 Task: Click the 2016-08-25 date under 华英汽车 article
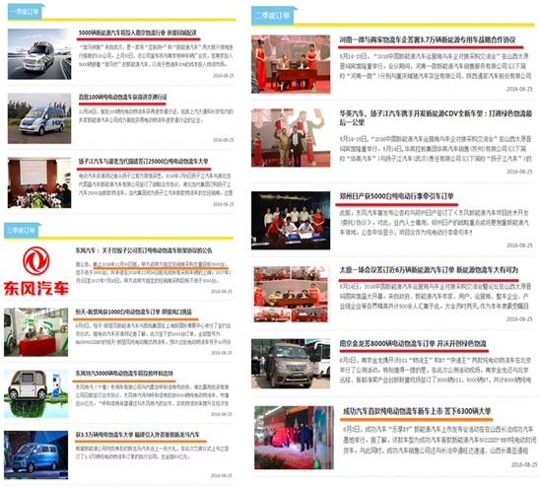click(x=519, y=172)
